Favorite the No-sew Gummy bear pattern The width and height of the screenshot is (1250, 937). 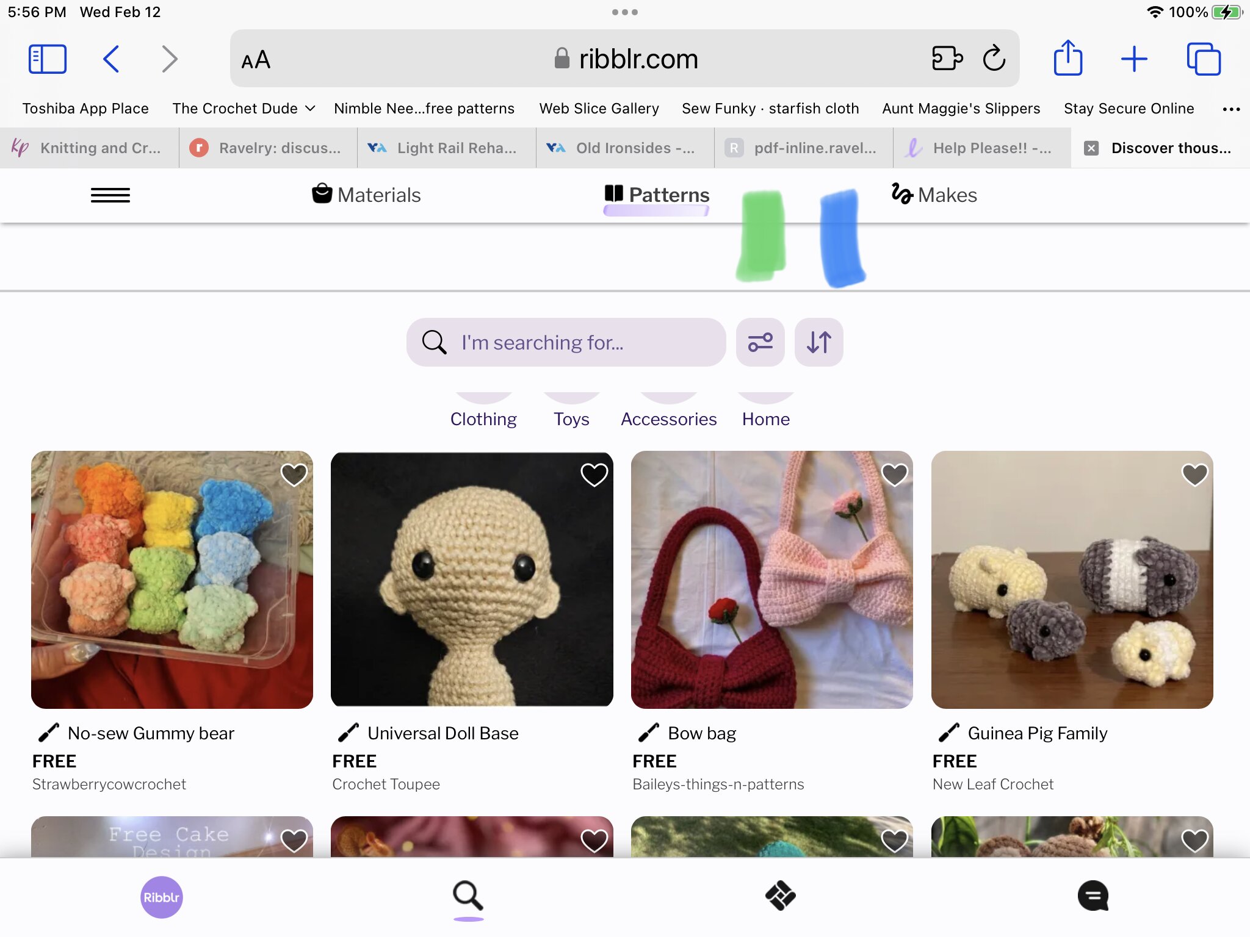294,474
